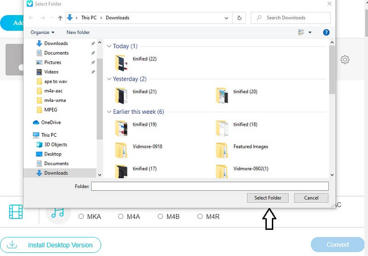Screen dimensions: 368x256
Task: Click the Folder name input field
Action: pos(210,186)
